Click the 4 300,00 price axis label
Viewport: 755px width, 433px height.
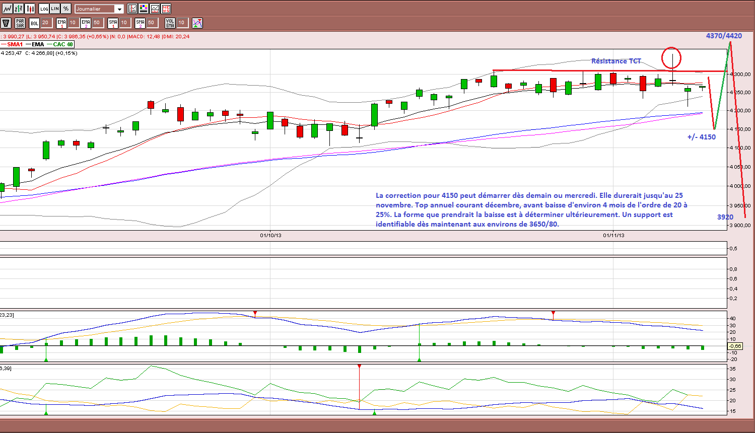pos(741,74)
